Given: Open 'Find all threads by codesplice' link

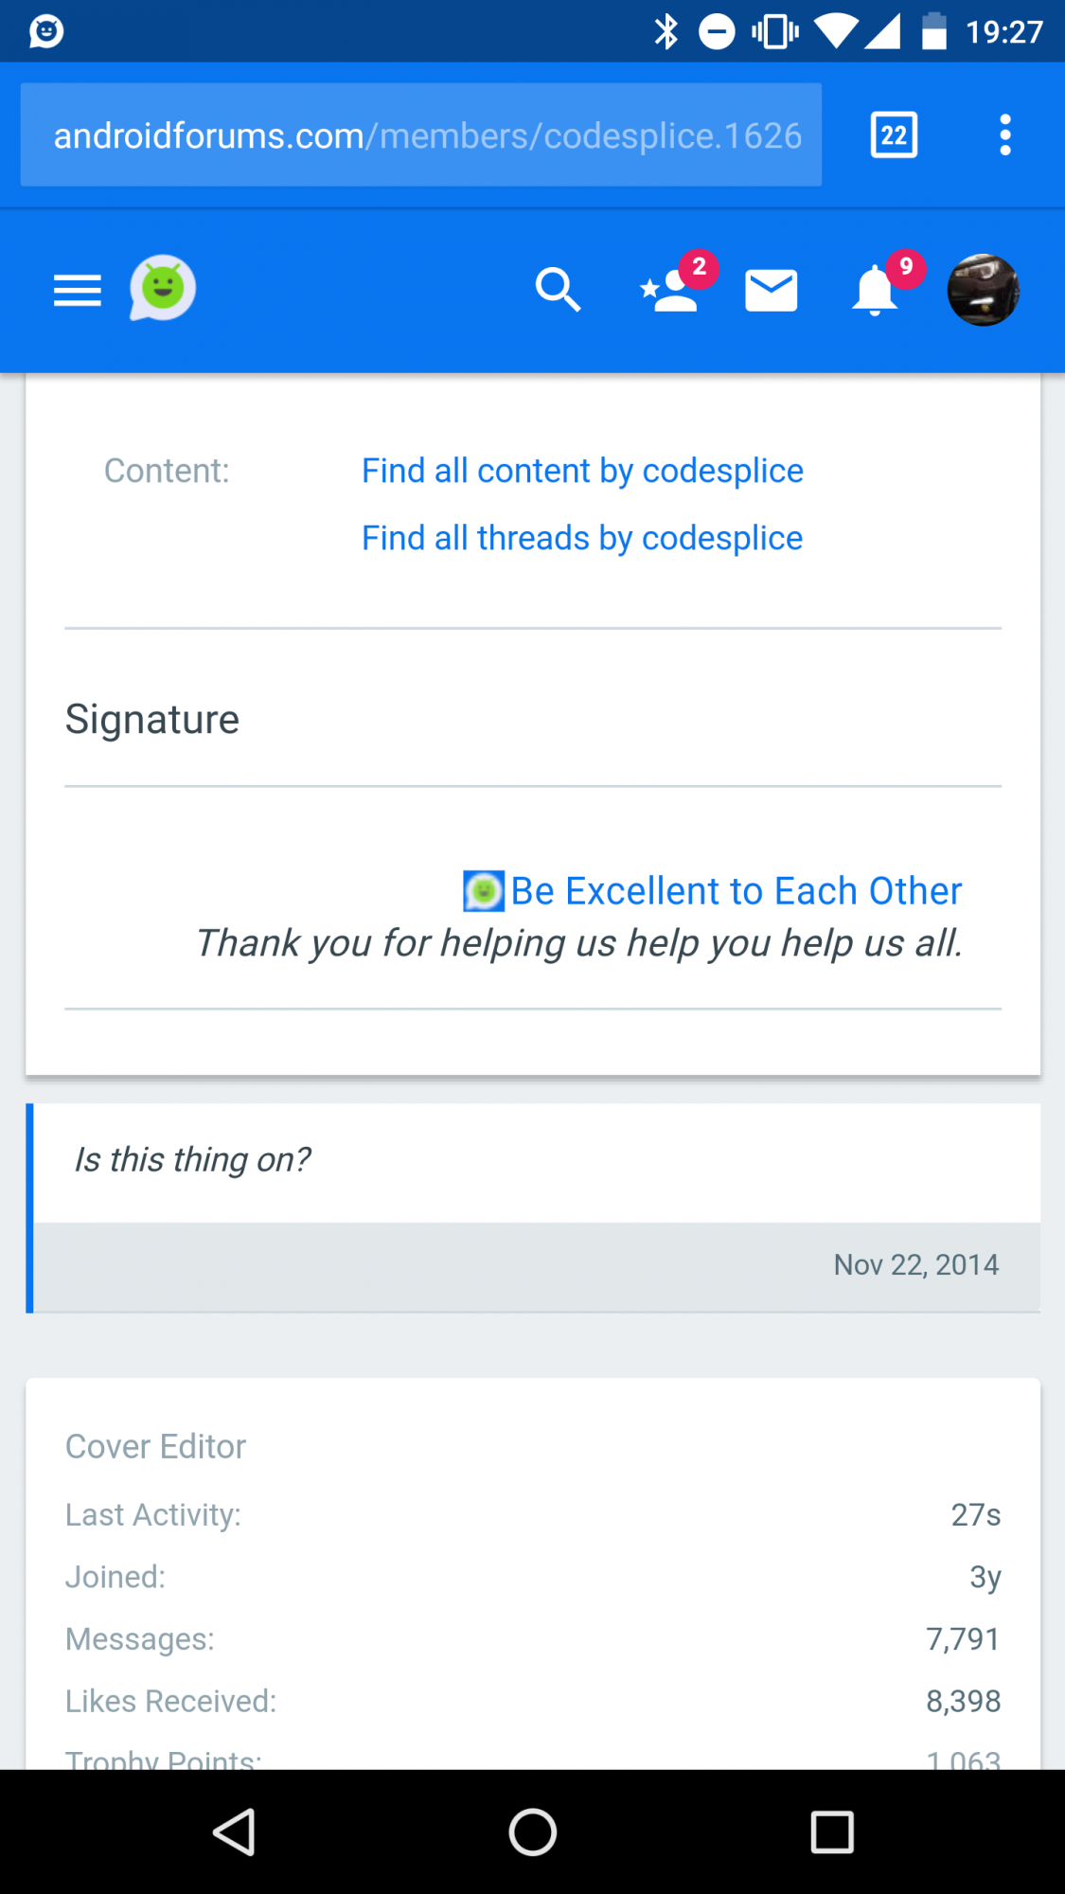Looking at the screenshot, I should (x=582, y=538).
